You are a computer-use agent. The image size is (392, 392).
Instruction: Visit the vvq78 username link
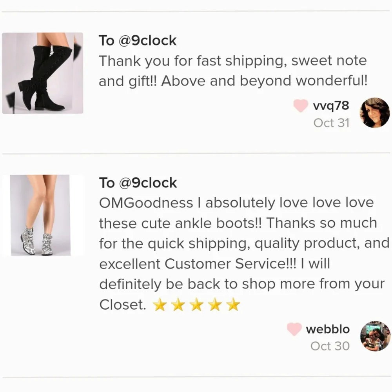[331, 105]
